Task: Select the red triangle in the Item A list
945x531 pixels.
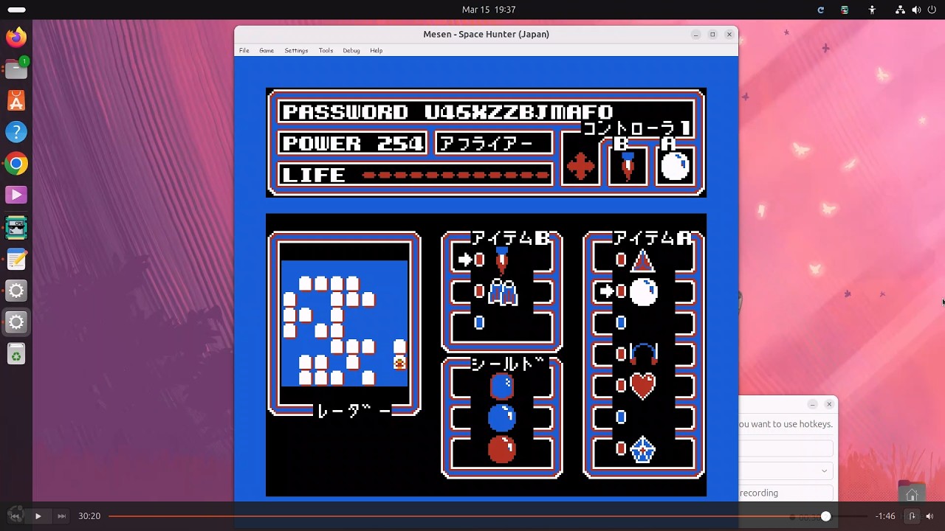Action: [643, 260]
